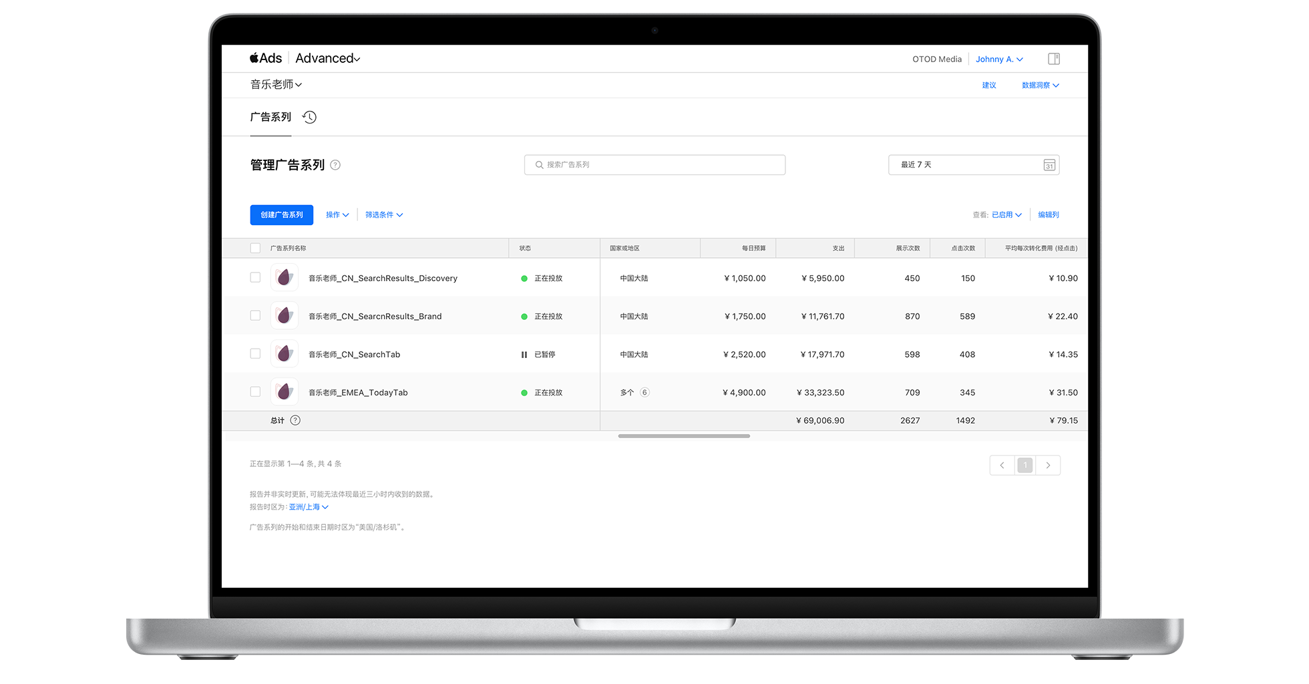Screen dimensions: 1309x684
Task: Expand the 音乐老师 app selector dropdown
Action: pyautogui.click(x=276, y=85)
